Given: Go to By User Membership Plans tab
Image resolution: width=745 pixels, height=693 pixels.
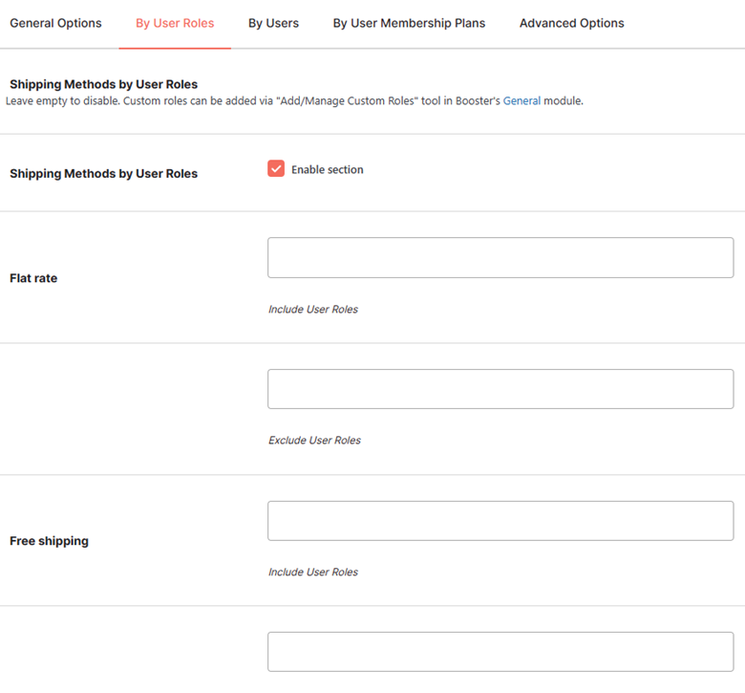Looking at the screenshot, I should (409, 23).
